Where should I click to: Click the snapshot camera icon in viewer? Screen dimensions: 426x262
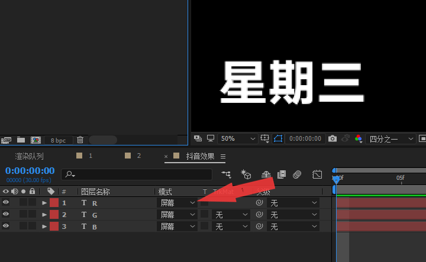333,138
